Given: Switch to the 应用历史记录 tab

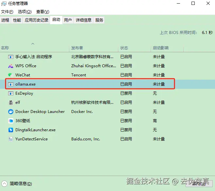Looking at the screenshot, I should [37, 20].
